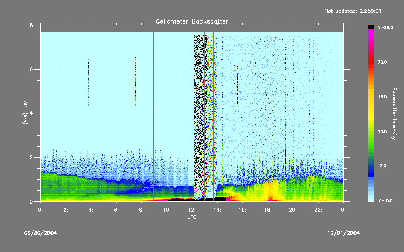This screenshot has height=252, width=404.
Task: Select the "2:" hour label on UTC axis
Action: coord(66,210)
